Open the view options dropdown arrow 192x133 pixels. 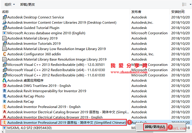click(x=191, y=4)
